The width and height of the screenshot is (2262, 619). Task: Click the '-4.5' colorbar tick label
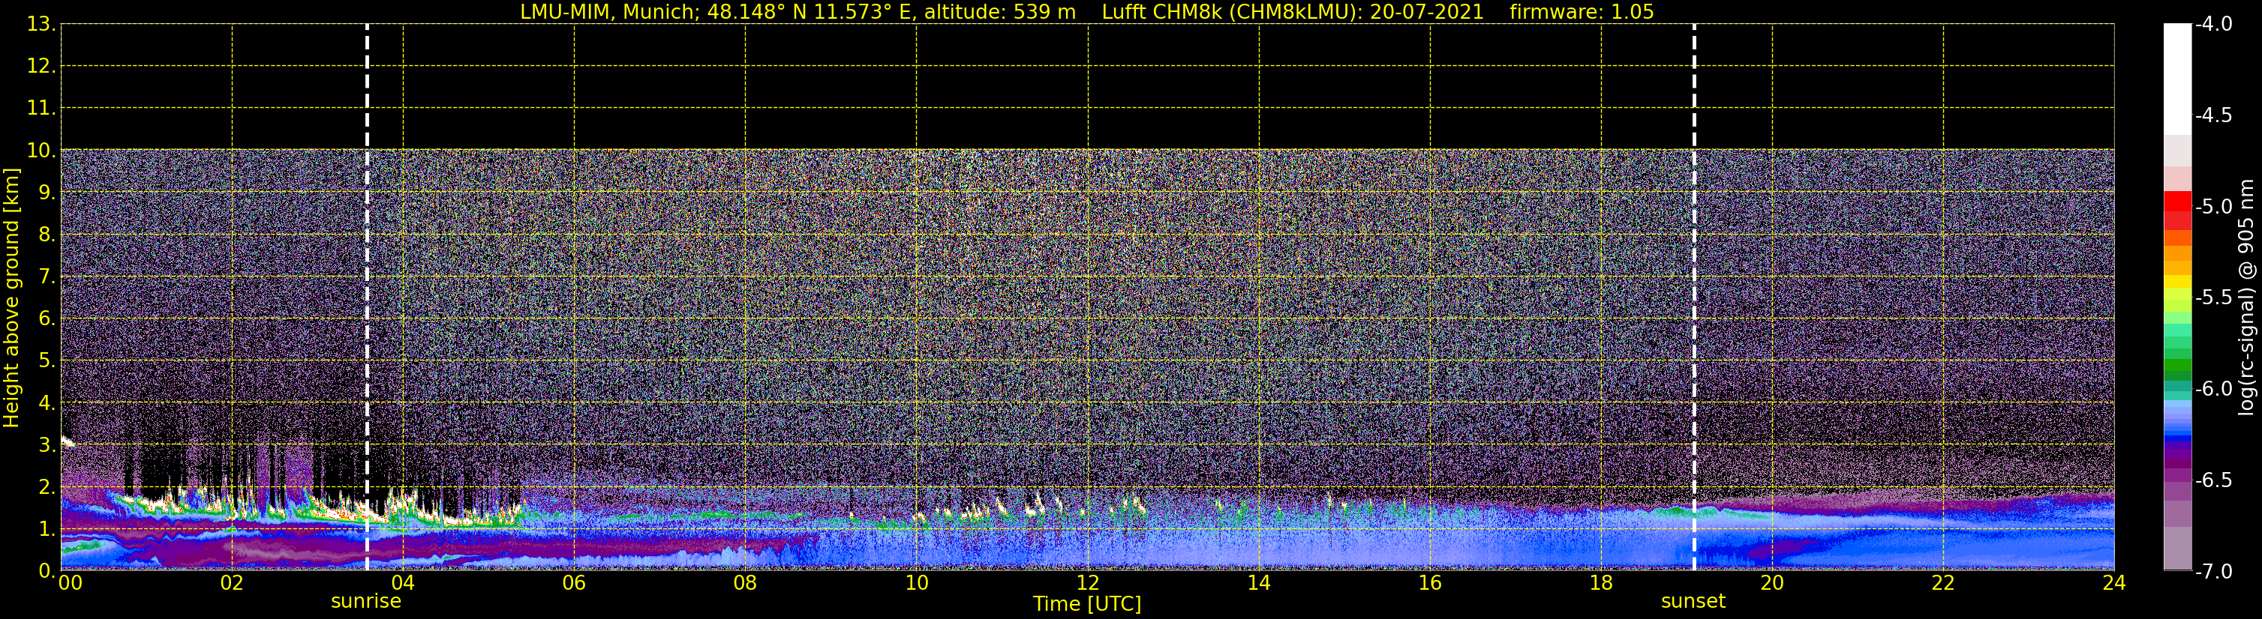[x=2212, y=115]
